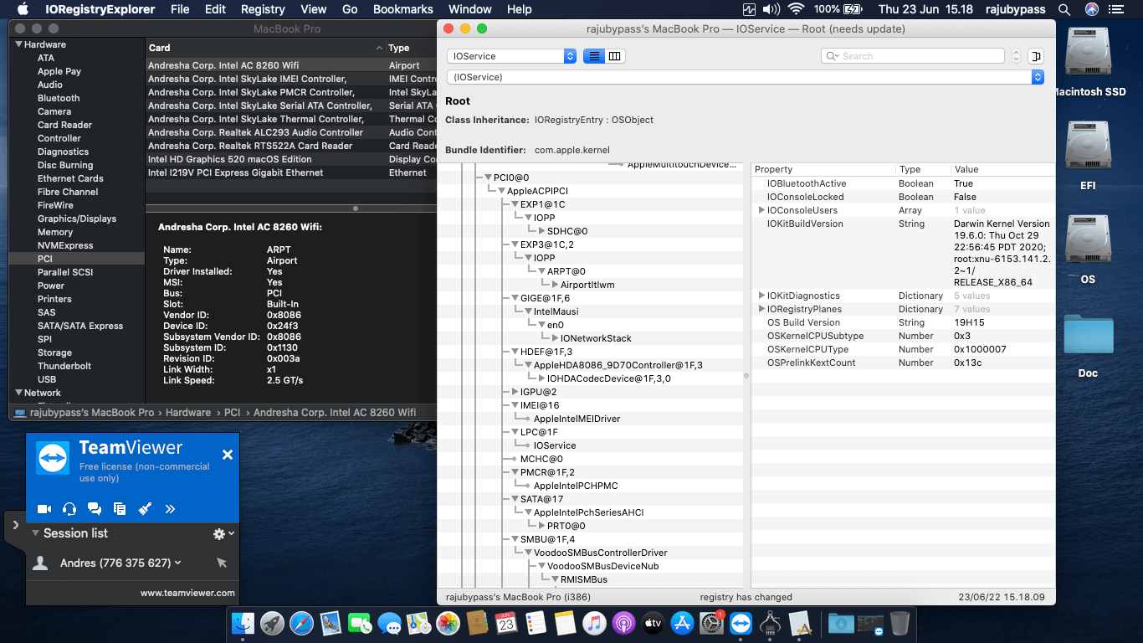Viewport: 1143px width, 643px height.
Task: Switch IORegistryExplorer to list view
Action: tap(593, 56)
